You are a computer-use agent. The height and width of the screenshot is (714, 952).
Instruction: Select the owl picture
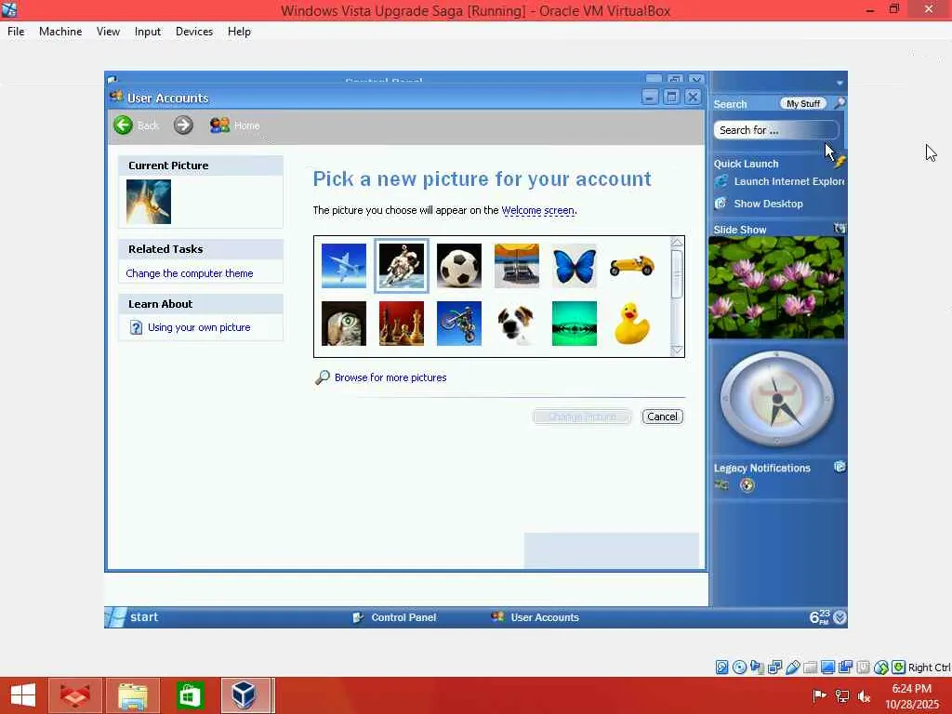[x=344, y=324]
